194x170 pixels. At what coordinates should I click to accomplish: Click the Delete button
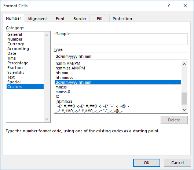coord(174,120)
